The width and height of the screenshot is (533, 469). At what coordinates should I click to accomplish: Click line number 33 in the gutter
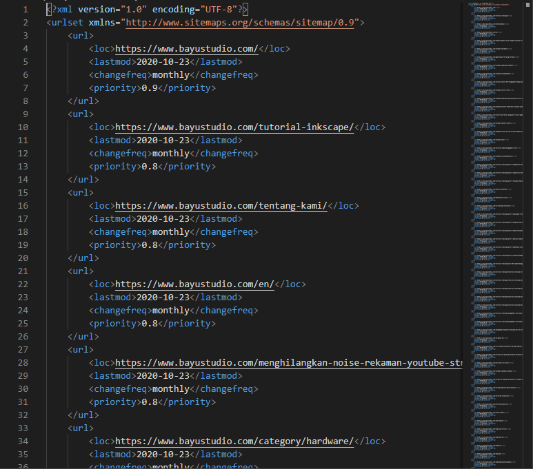coord(23,428)
